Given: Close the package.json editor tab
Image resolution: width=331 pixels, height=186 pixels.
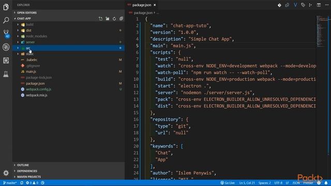Looking at the screenshot, I should [x=155, y=5].
